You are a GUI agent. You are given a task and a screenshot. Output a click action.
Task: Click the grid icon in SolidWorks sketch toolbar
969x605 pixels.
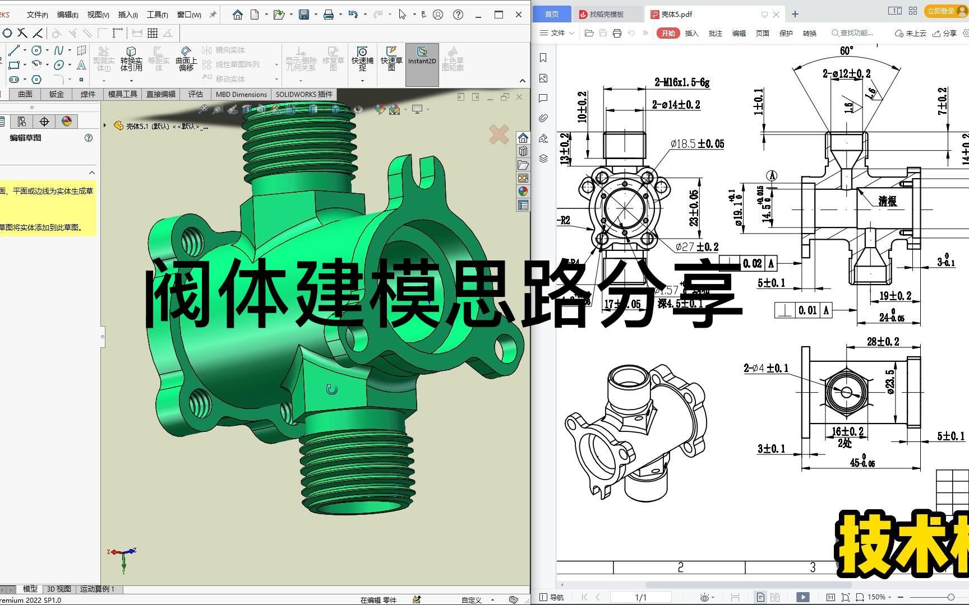[152, 34]
